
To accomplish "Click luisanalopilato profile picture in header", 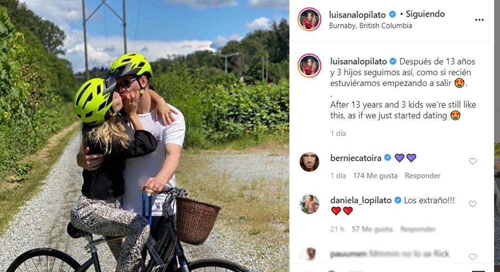I will [309, 19].
